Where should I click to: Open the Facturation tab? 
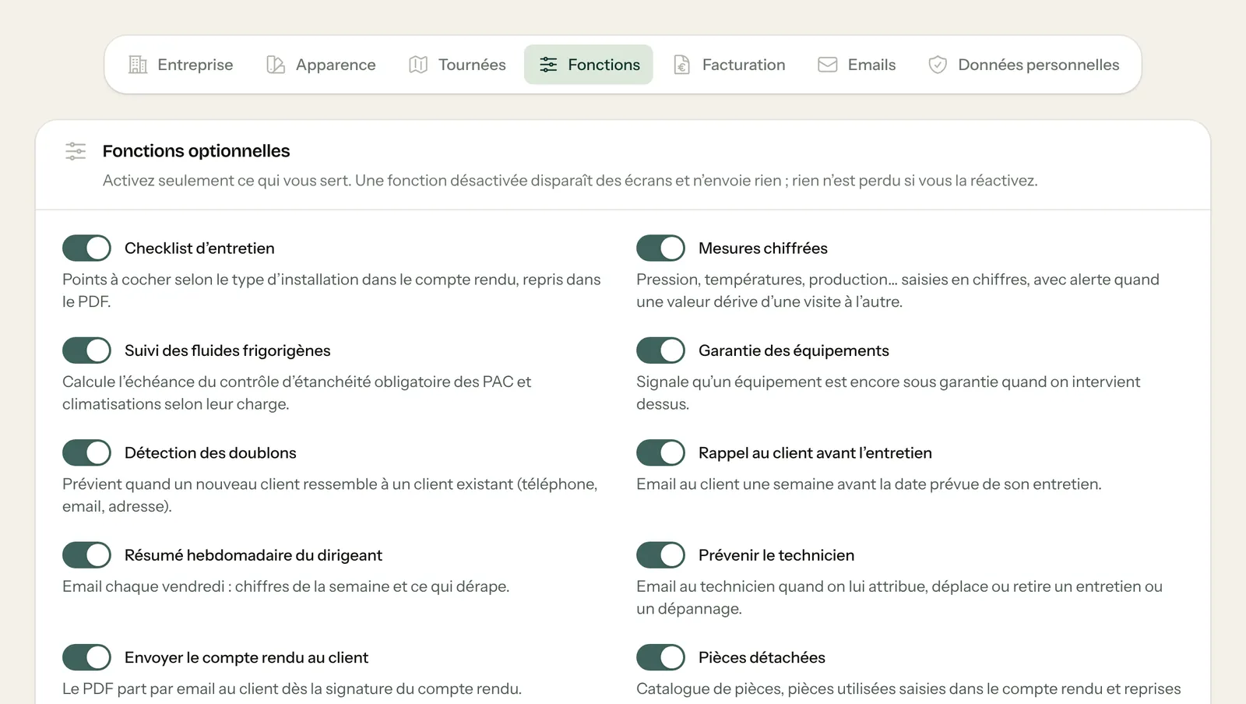pyautogui.click(x=729, y=65)
